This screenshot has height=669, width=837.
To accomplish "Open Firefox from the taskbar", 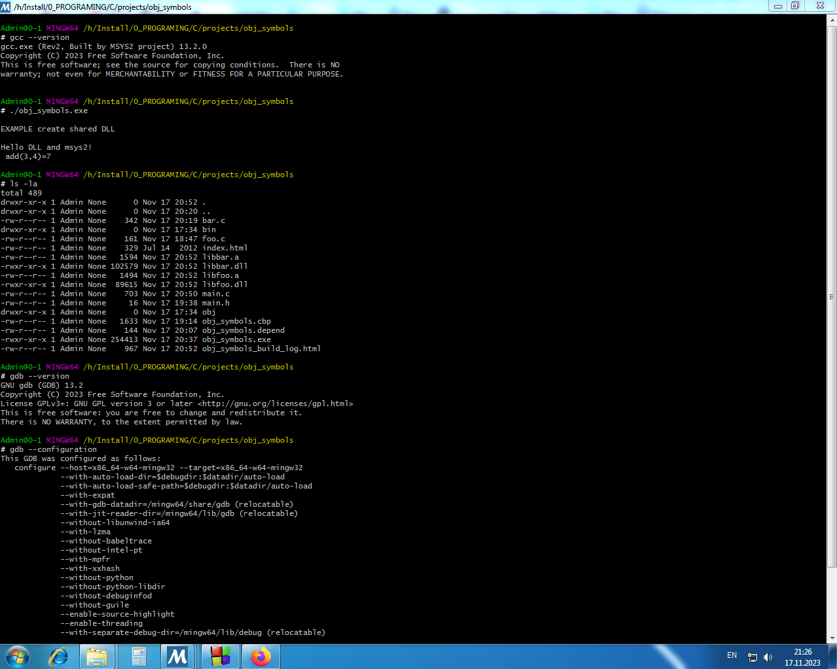I will click(261, 657).
